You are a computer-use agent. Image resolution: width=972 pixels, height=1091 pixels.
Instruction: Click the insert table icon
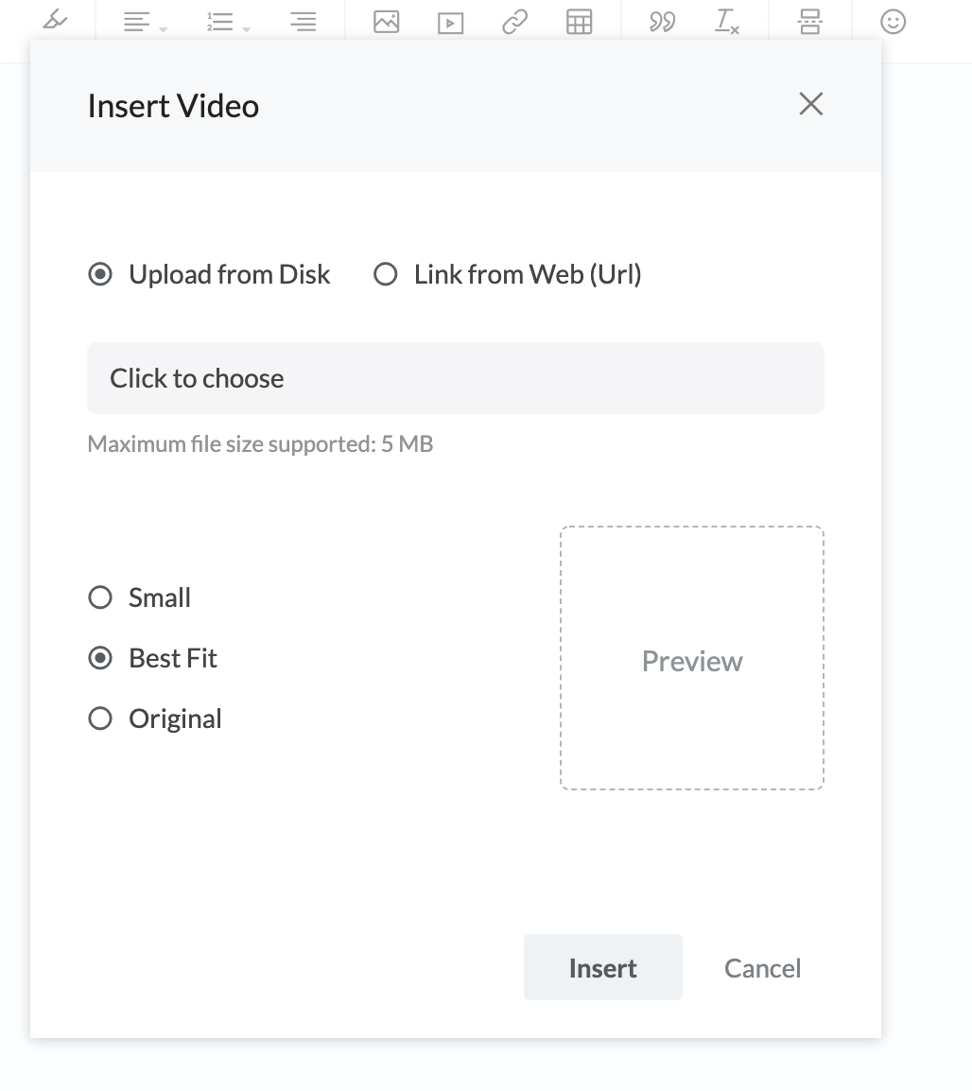click(x=579, y=22)
